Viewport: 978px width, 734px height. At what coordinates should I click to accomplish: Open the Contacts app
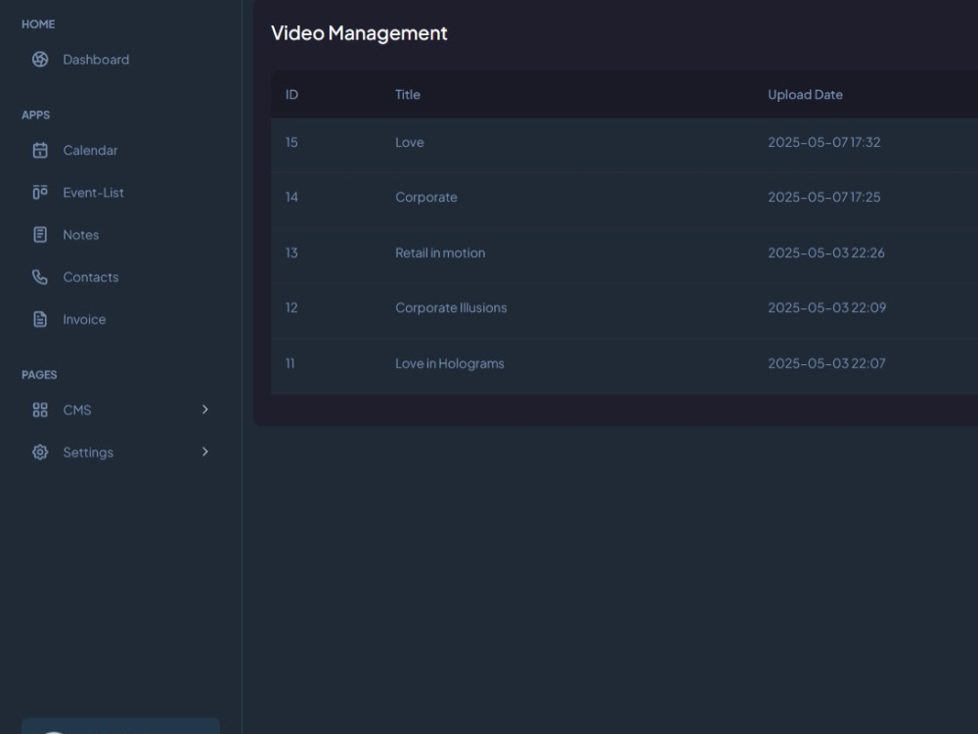click(90, 277)
